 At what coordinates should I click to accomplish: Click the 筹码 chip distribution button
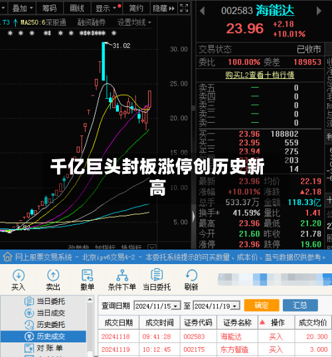[49, 9]
